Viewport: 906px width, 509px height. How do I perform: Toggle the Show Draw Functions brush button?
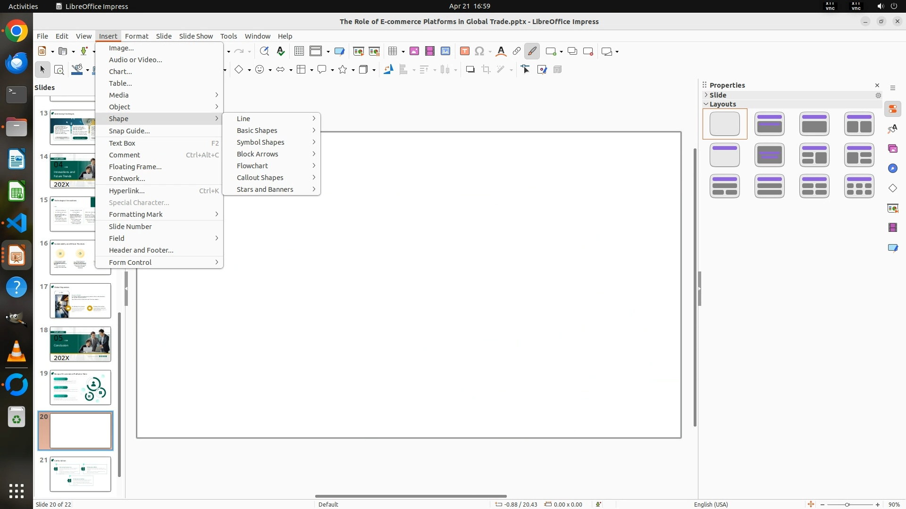[x=532, y=51]
